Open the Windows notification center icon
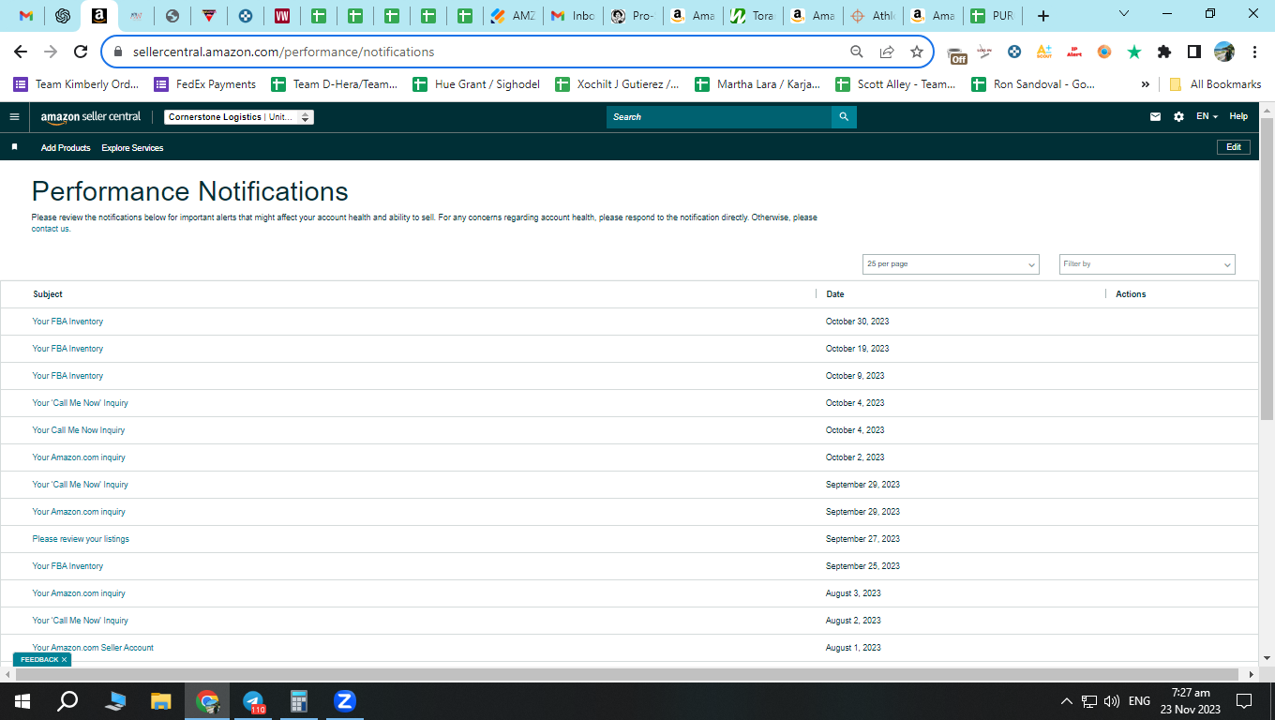The width and height of the screenshot is (1275, 720). click(x=1244, y=700)
